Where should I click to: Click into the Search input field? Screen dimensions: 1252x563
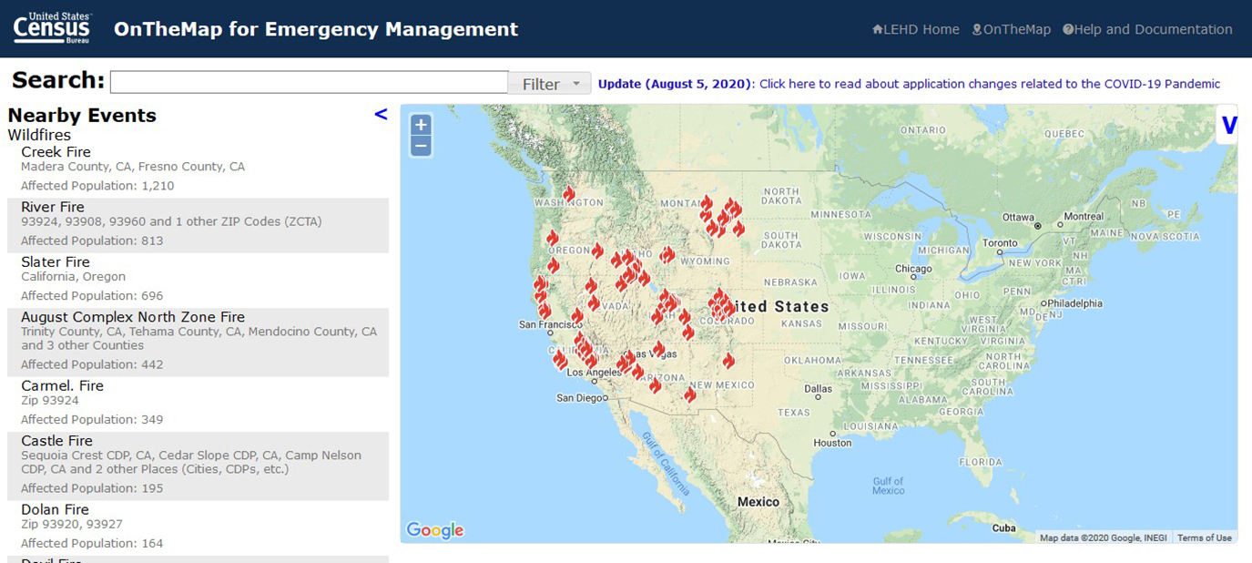point(309,82)
